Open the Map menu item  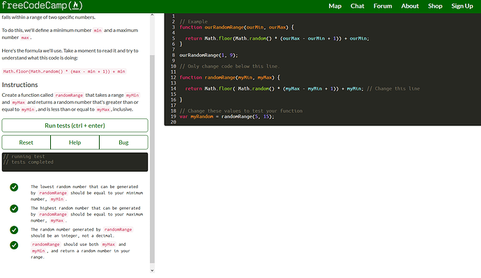[335, 6]
